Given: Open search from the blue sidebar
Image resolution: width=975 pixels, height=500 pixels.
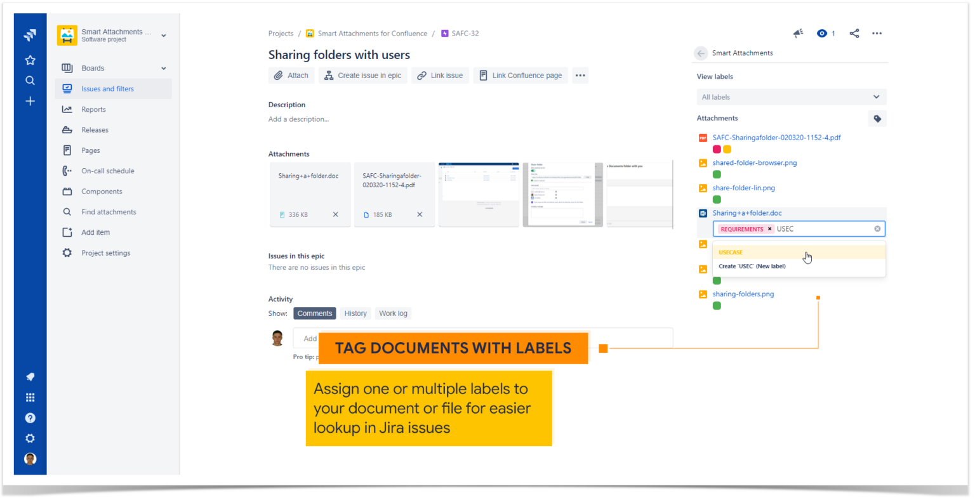Looking at the screenshot, I should point(30,81).
